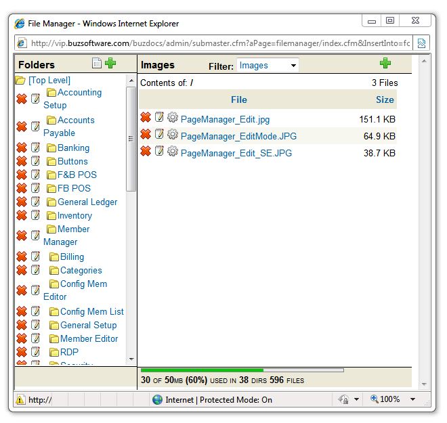Select the F&B POS folder
The height and width of the screenshot is (423, 447).
click(x=77, y=175)
